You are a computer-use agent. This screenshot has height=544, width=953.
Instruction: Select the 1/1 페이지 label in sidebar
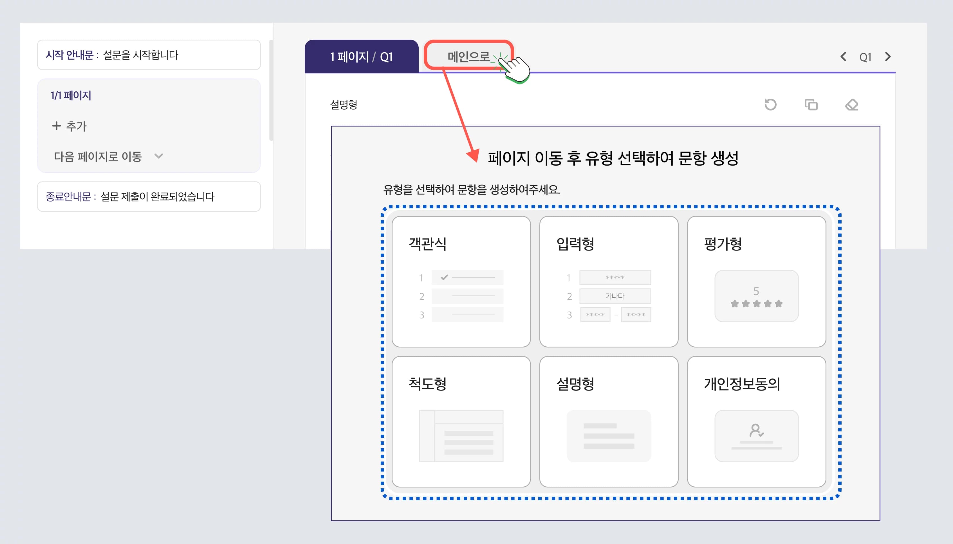[x=71, y=96]
